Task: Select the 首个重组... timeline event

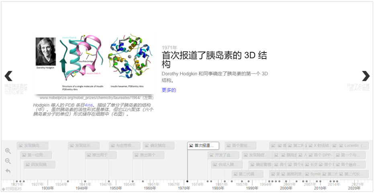Action: click(x=241, y=145)
